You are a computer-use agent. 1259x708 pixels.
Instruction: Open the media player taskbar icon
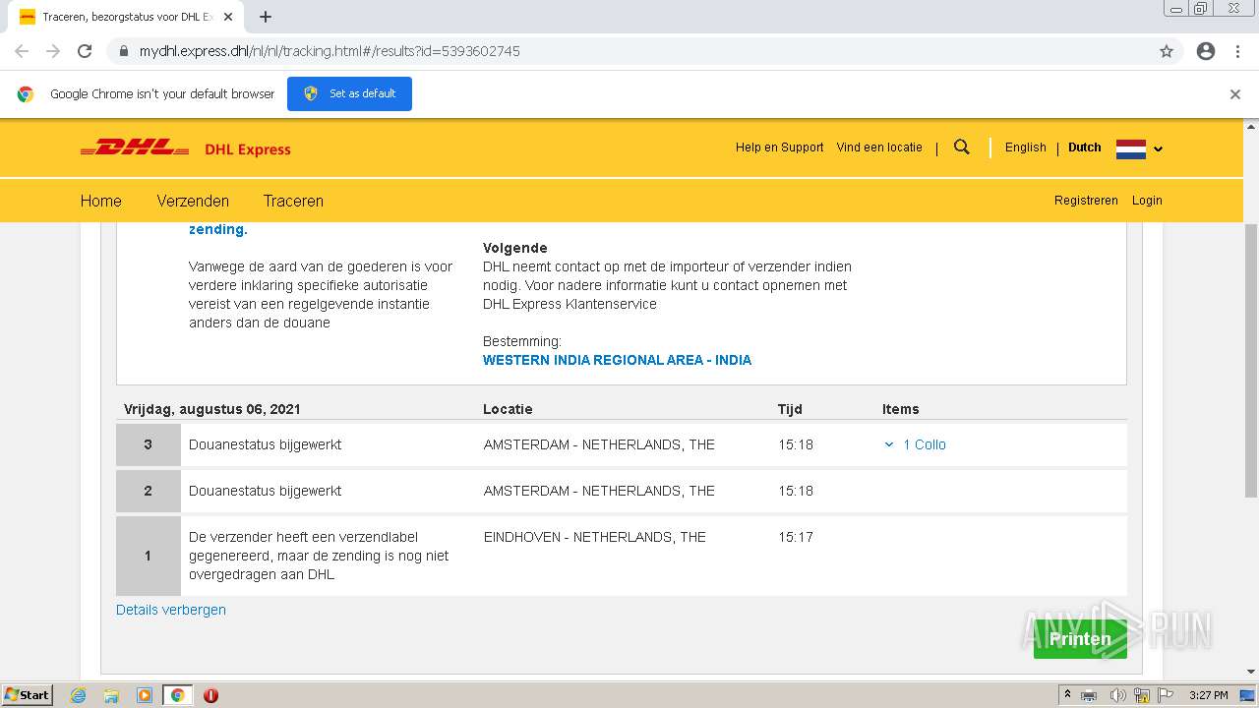pos(145,695)
